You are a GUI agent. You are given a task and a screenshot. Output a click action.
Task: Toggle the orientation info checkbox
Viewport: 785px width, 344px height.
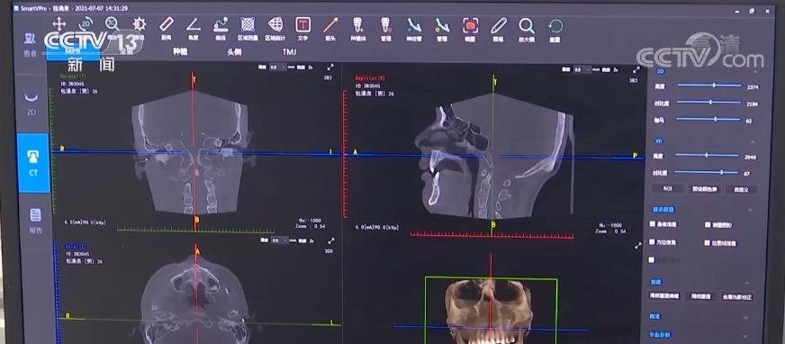(x=653, y=242)
